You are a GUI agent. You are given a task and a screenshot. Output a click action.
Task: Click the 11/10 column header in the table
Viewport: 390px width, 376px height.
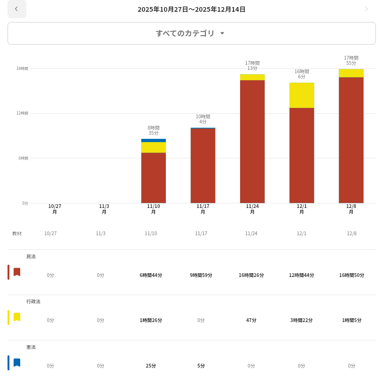click(151, 233)
